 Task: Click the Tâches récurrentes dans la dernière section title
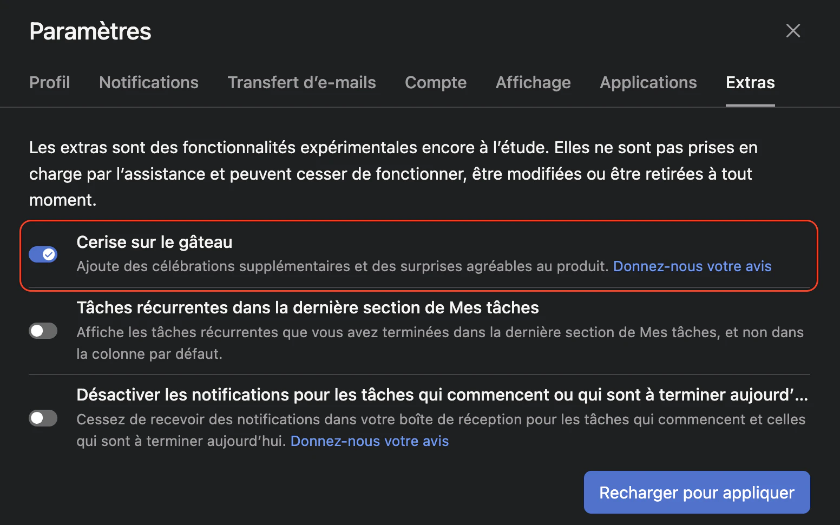(x=307, y=307)
